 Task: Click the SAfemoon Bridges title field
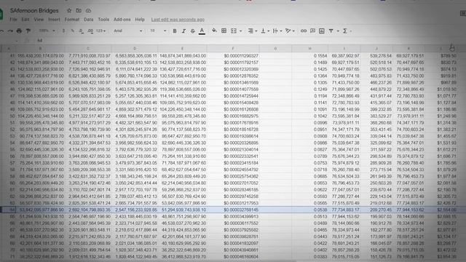(34, 10)
